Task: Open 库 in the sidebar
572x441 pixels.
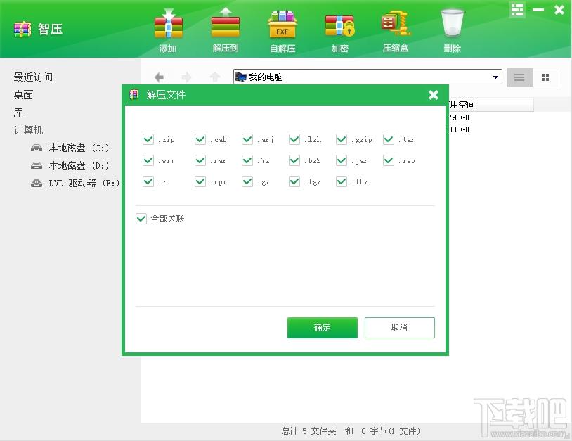Action: point(18,112)
